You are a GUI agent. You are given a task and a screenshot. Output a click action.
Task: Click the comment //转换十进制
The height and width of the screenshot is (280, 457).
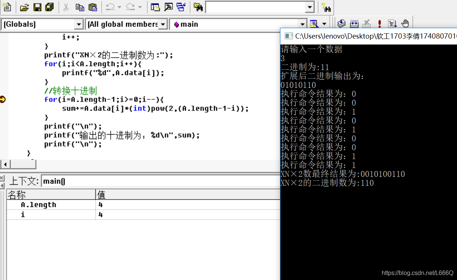coord(70,90)
